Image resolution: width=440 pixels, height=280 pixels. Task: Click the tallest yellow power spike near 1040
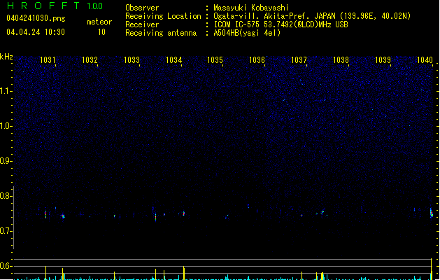(432, 269)
